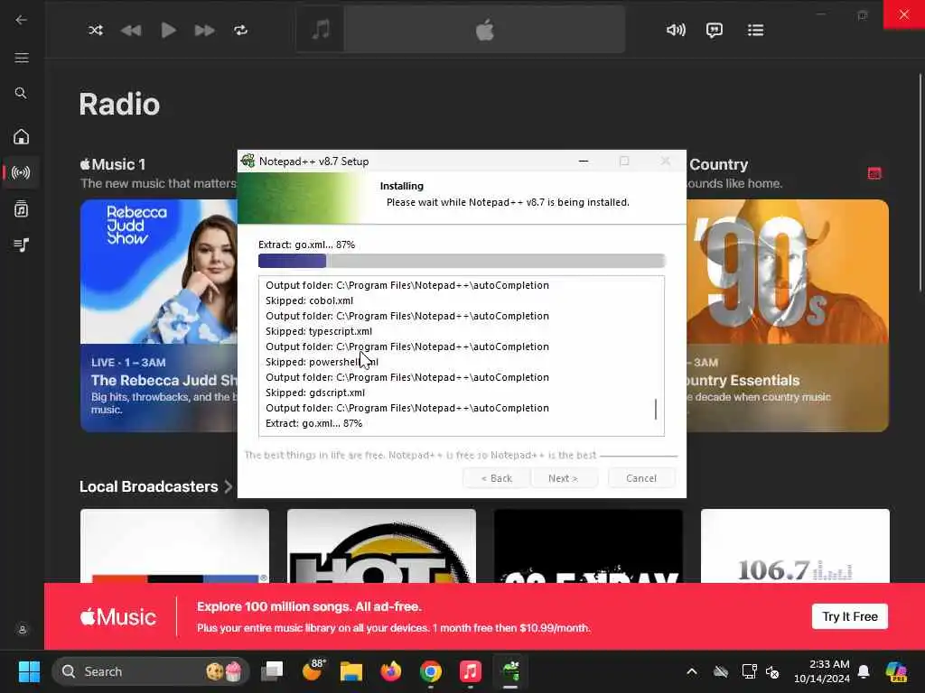Click the taskbar Search box

151,671
